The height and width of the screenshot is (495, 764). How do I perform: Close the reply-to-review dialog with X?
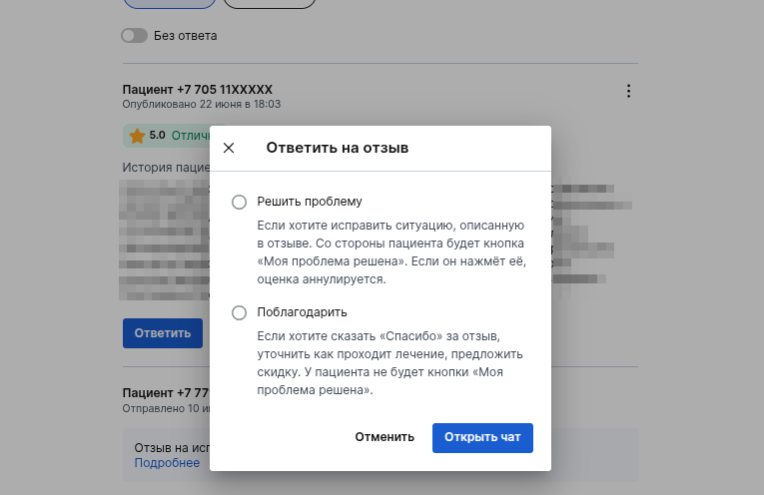[229, 148]
